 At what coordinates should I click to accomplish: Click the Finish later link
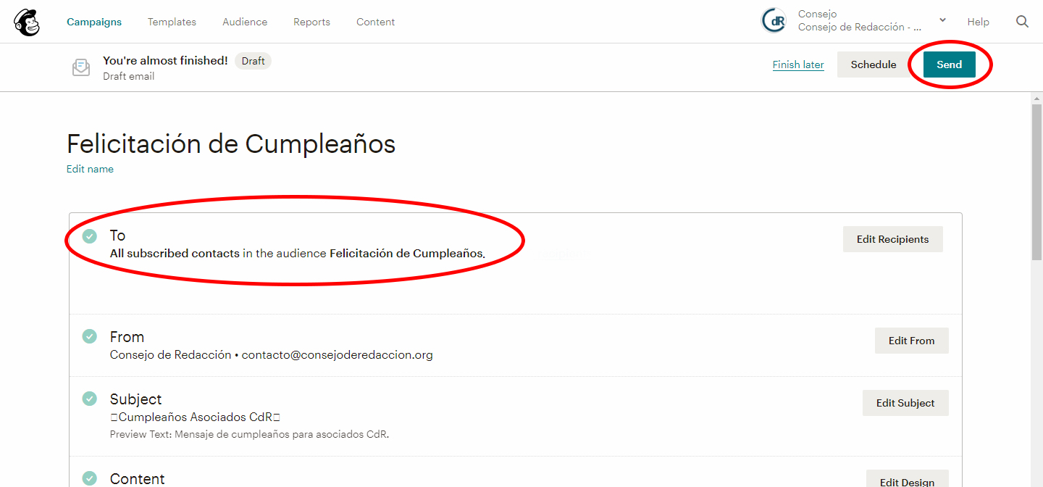point(797,64)
